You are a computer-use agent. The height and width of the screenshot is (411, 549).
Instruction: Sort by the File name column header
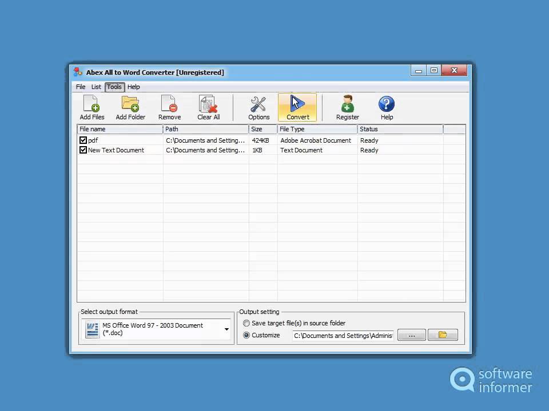[120, 129]
